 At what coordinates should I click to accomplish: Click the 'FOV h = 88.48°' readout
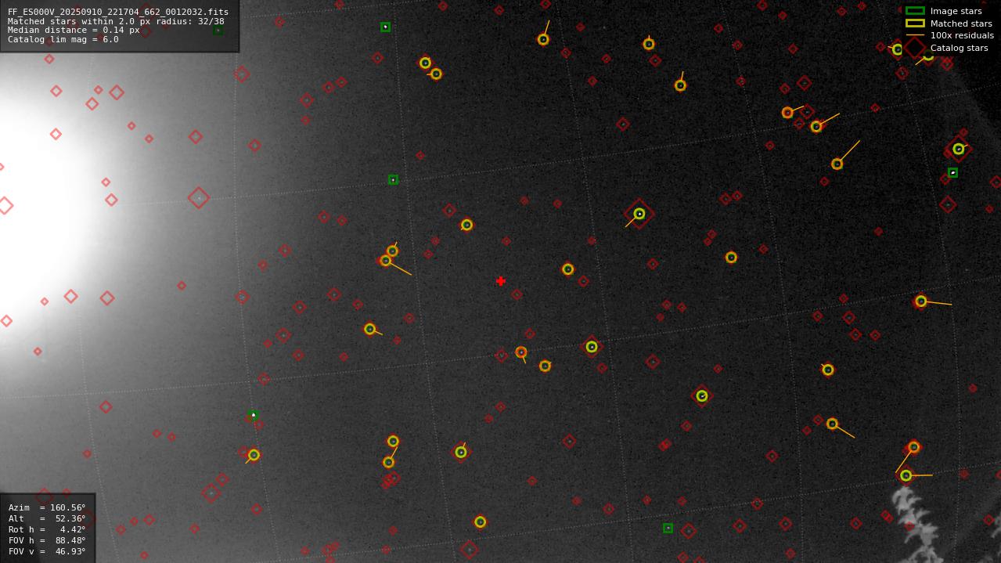47,540
